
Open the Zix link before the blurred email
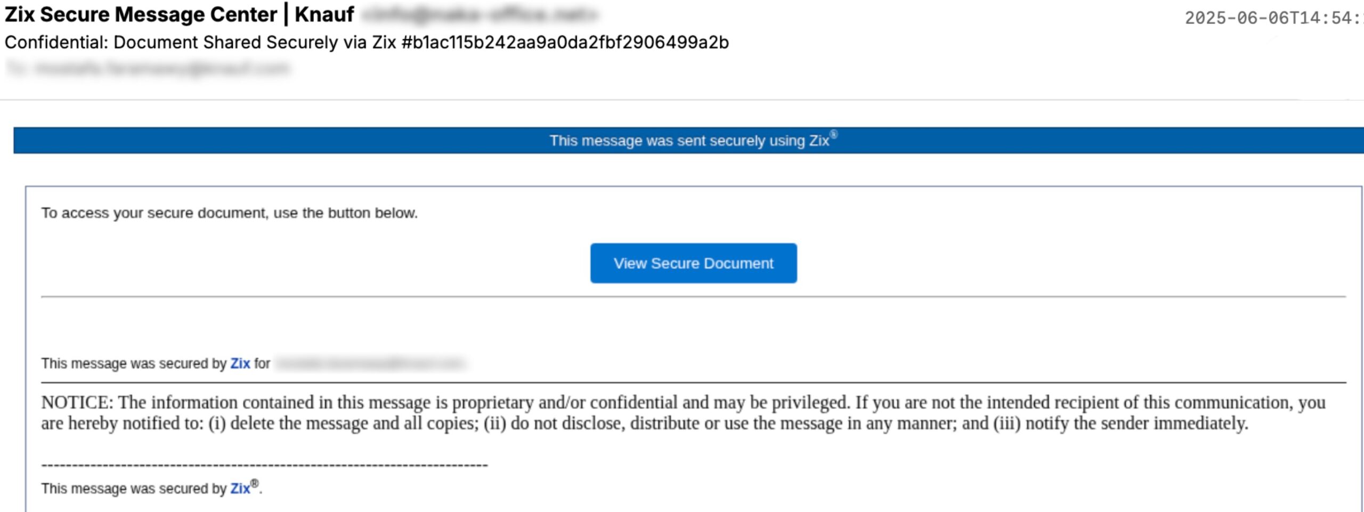(x=240, y=363)
